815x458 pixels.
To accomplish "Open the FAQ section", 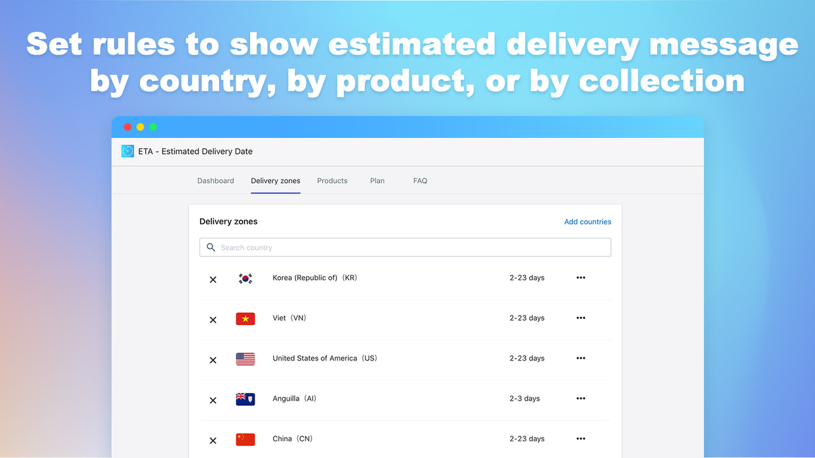I will 420,181.
